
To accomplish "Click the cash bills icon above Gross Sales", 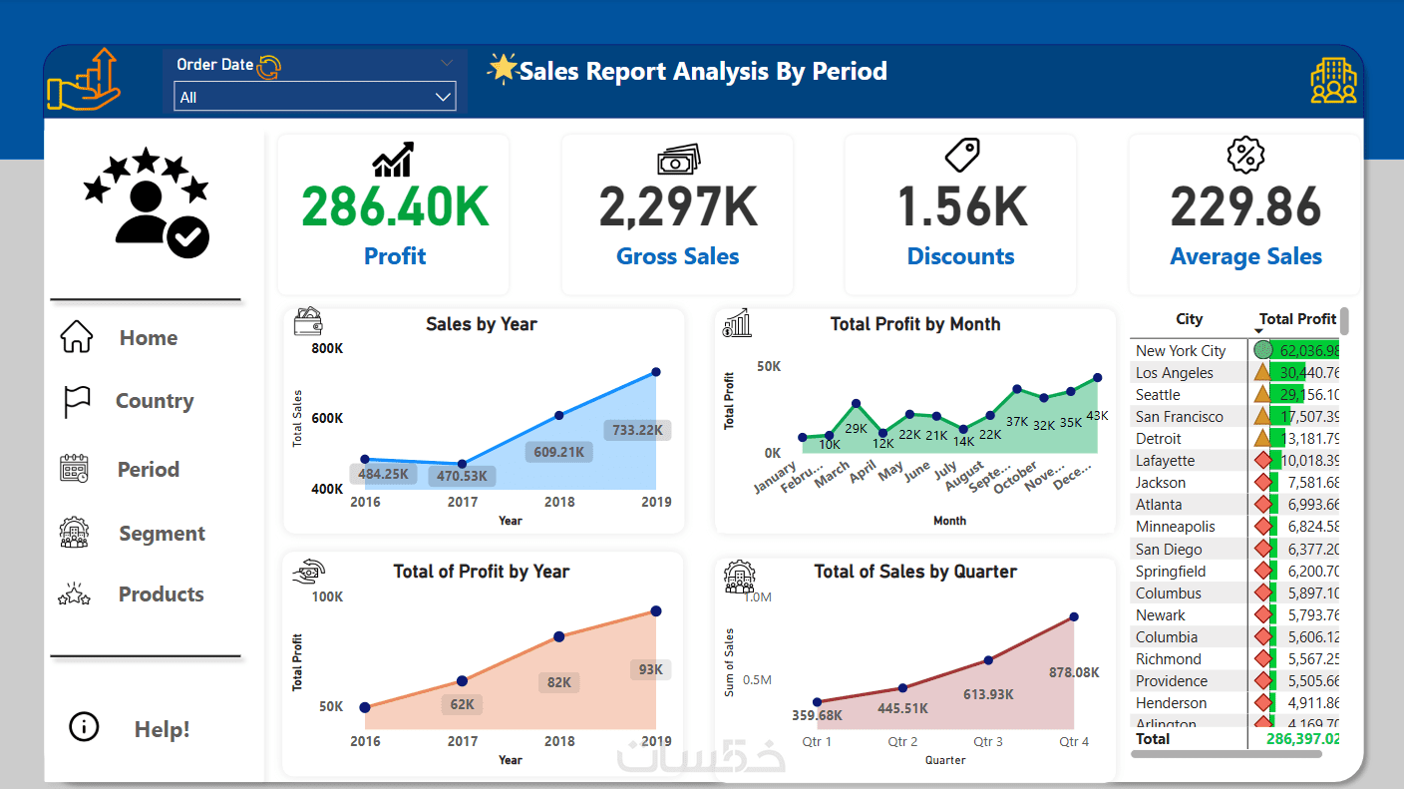I will tap(678, 159).
